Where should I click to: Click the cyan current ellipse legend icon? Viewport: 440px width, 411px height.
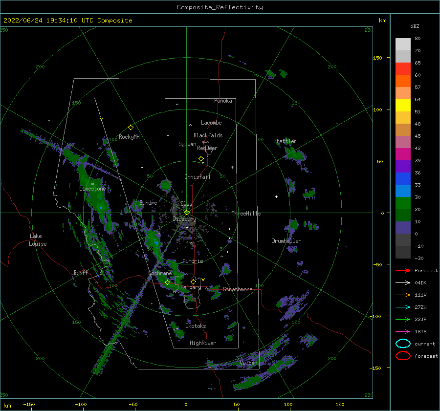[x=403, y=344]
